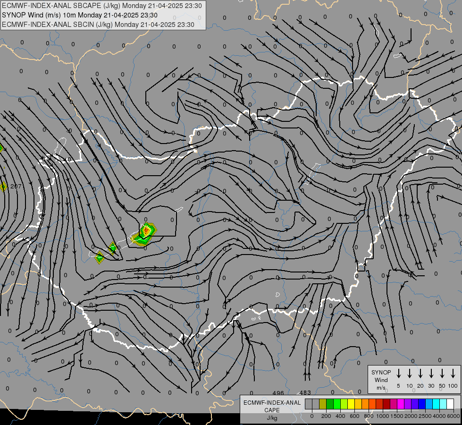The height and width of the screenshot is (425, 462).
Task: Select the magenta swatch right of 1500
Action: pos(401,404)
